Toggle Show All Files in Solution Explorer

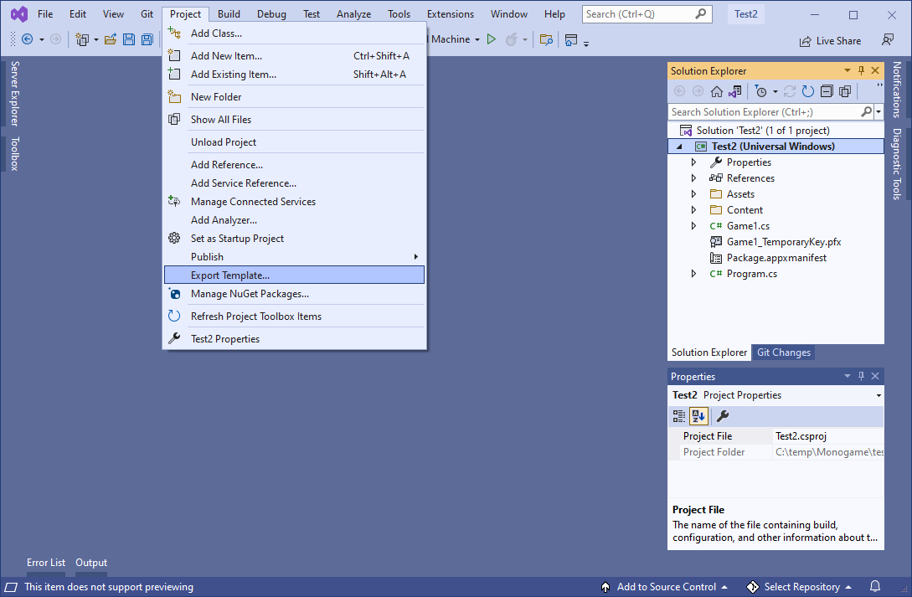coord(845,91)
